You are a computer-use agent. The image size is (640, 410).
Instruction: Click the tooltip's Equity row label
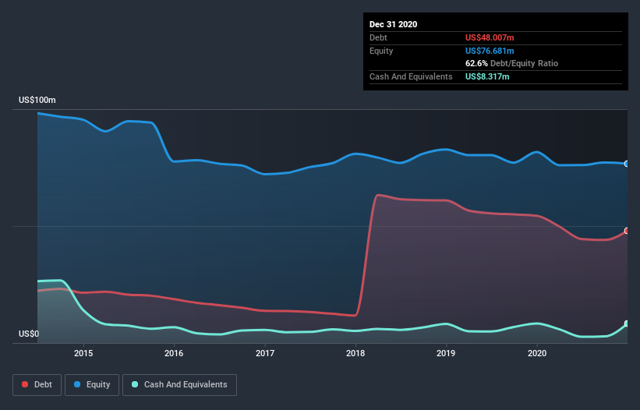pos(381,51)
